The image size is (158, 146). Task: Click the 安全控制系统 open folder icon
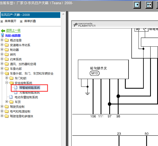coord(12,83)
